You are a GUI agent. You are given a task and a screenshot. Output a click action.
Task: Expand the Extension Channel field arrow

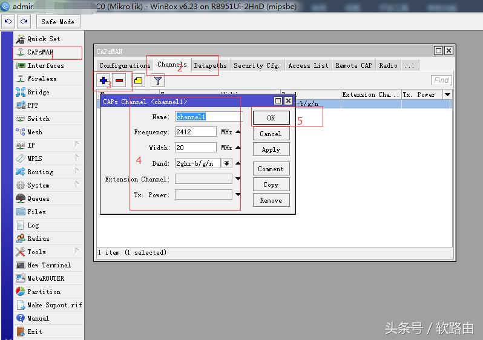point(238,179)
